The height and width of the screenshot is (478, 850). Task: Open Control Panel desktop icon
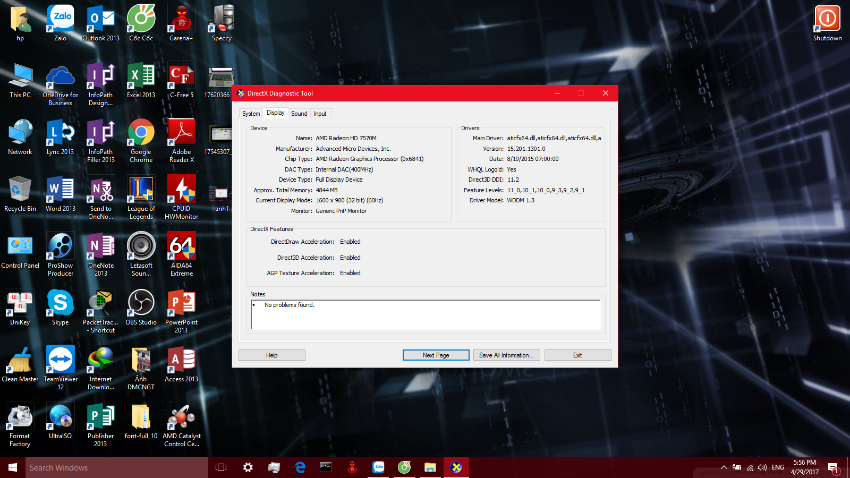click(x=20, y=251)
